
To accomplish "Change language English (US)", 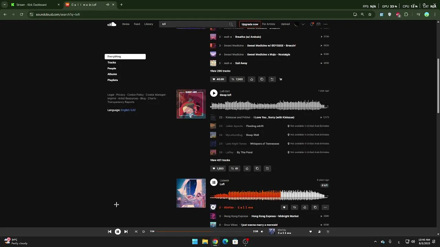I will (x=128, y=110).
